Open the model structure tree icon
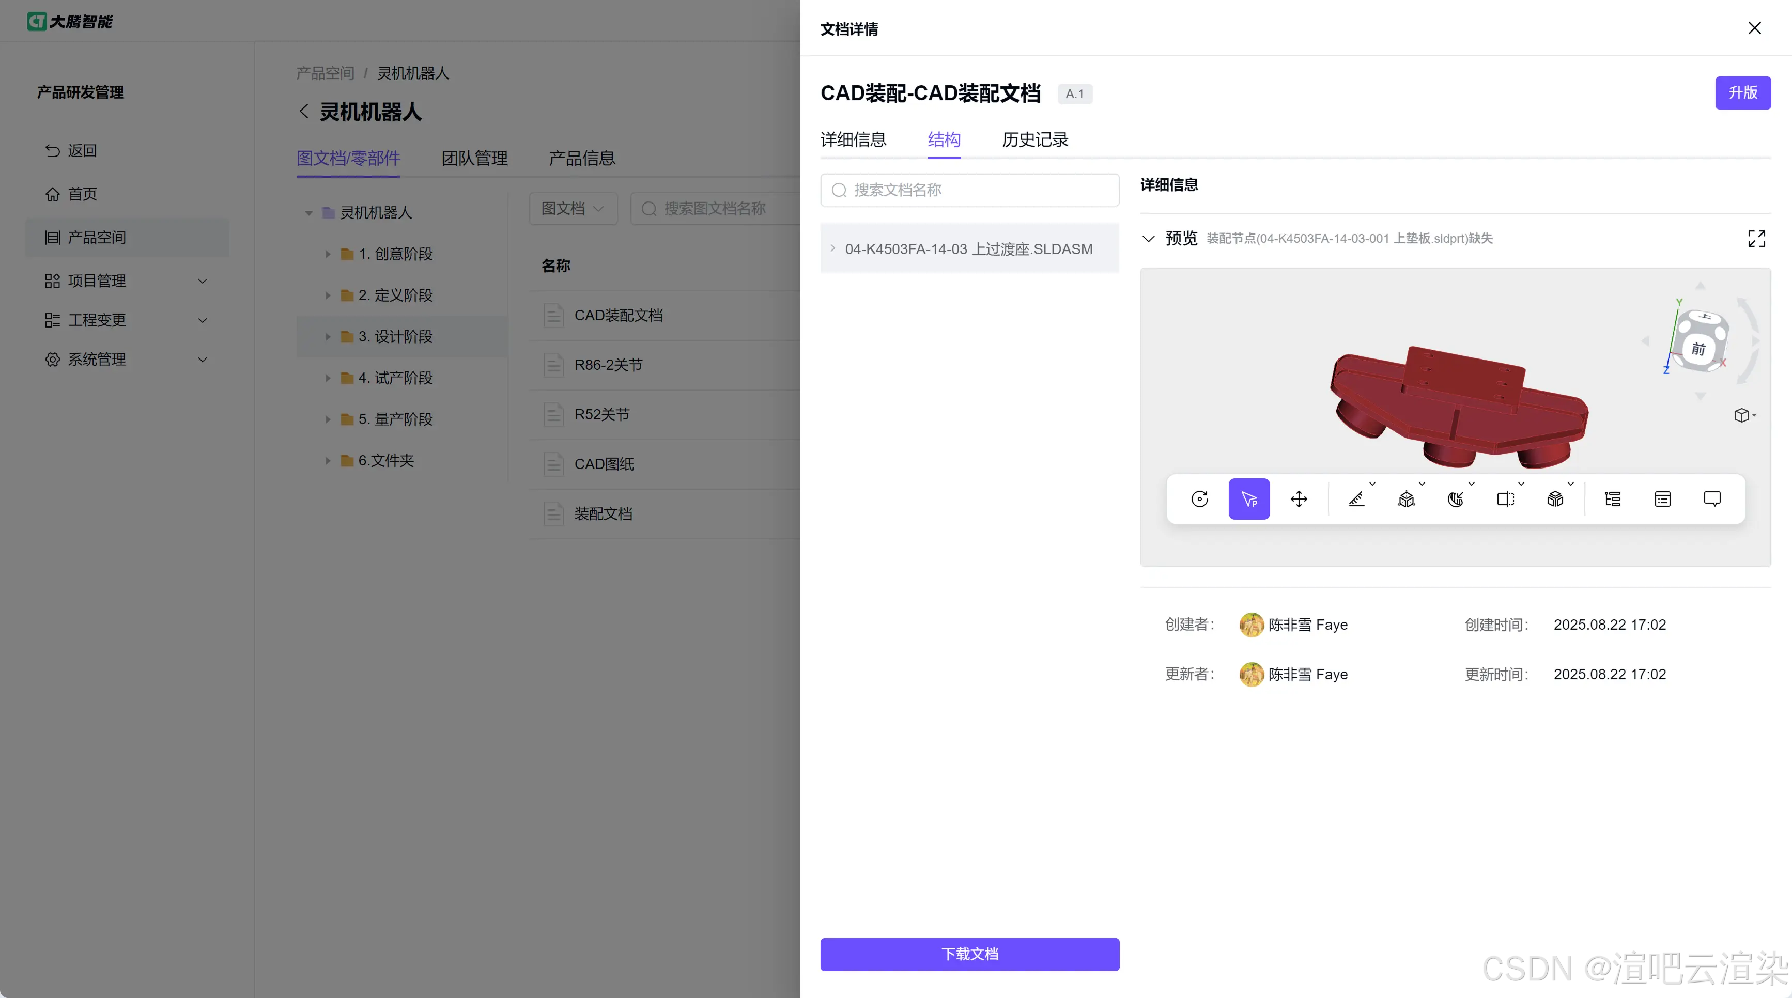 [x=1613, y=498]
